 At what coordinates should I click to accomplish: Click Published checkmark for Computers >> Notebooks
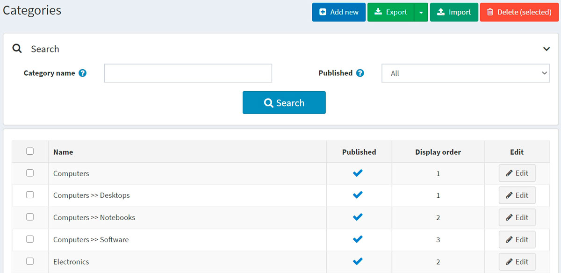[x=358, y=217]
